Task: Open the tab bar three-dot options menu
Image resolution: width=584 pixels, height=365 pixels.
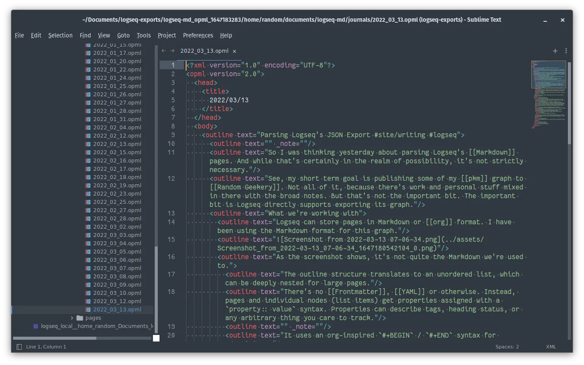Action: (566, 51)
